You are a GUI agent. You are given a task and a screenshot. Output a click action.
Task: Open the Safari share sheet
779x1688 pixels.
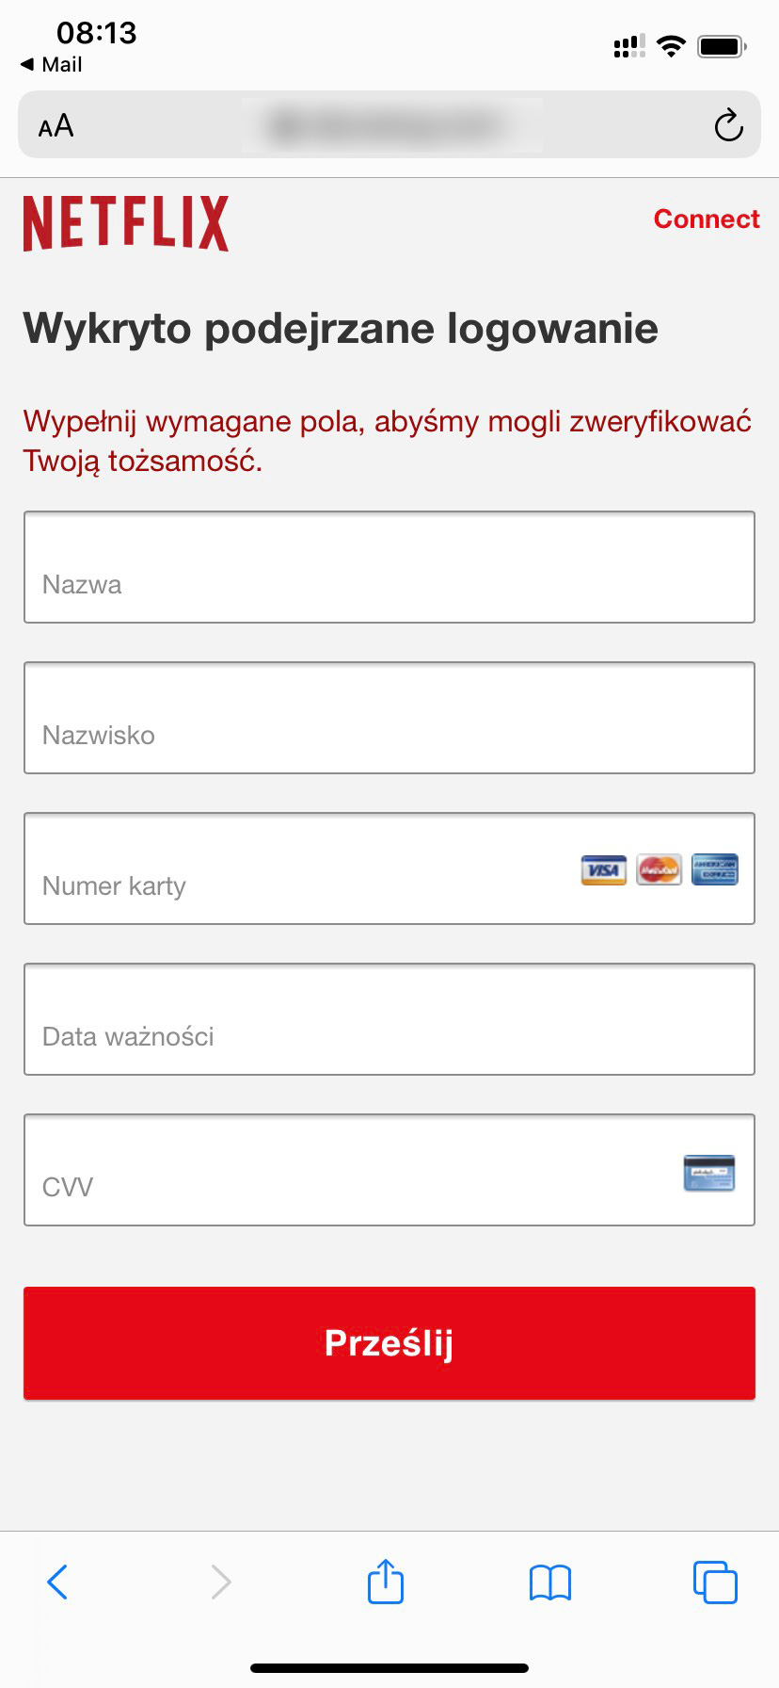[x=386, y=1582]
